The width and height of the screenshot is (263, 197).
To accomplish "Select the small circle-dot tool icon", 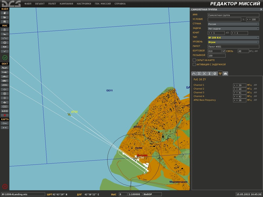I will [x=5, y=98].
